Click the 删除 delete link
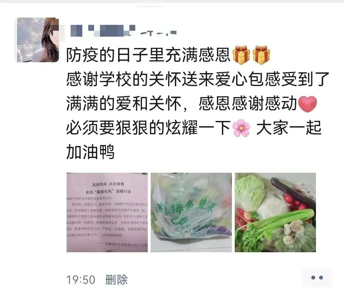This screenshot has height=295, width=344. point(116,280)
